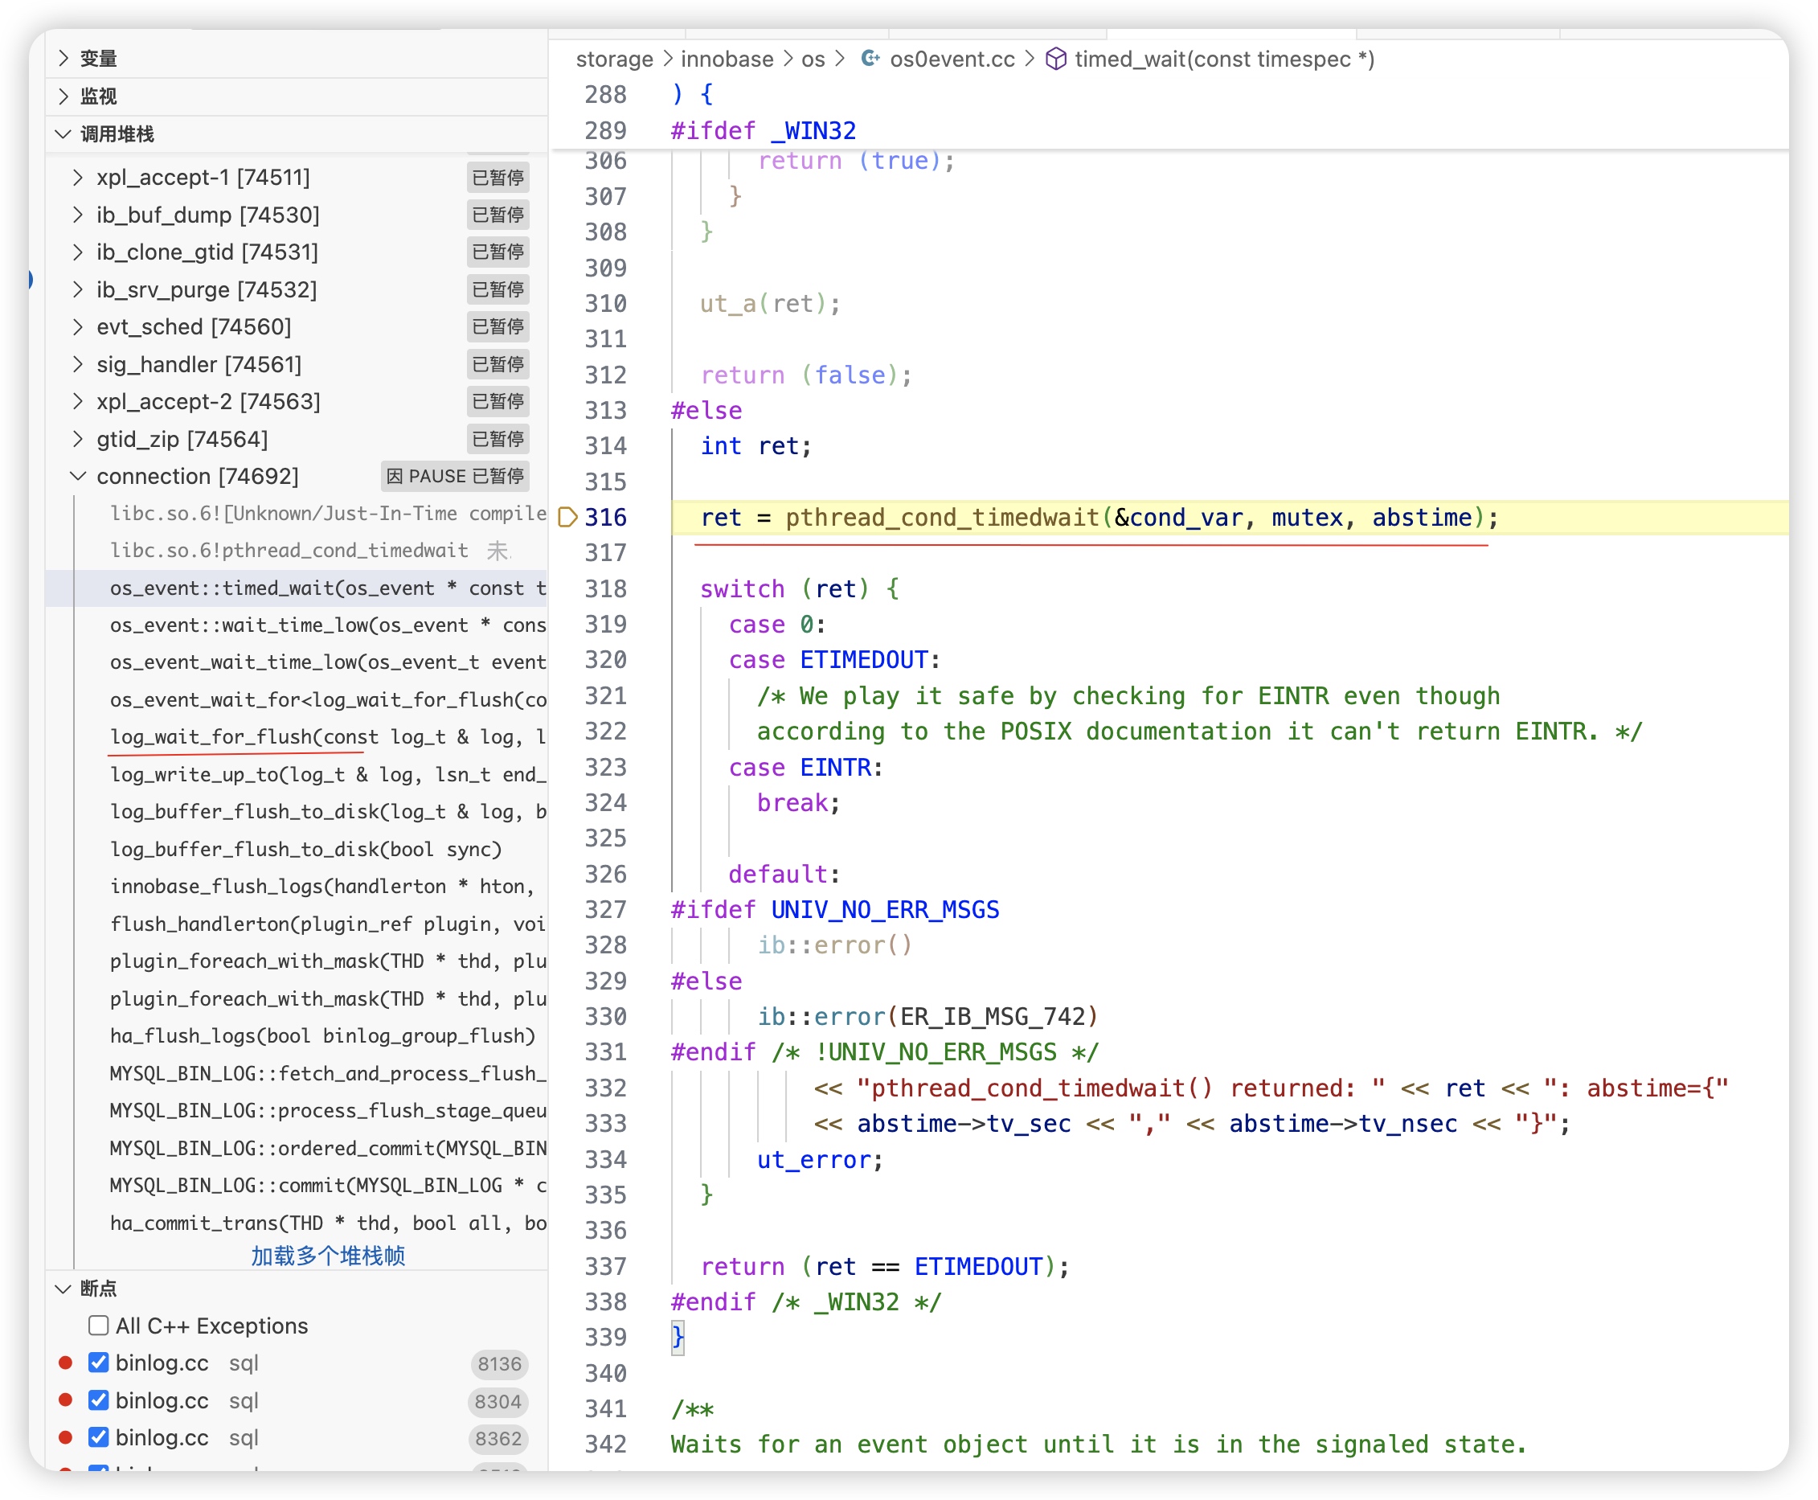The height and width of the screenshot is (1500, 1818).
Task: Click line number 337 in the gutter
Action: tap(604, 1267)
